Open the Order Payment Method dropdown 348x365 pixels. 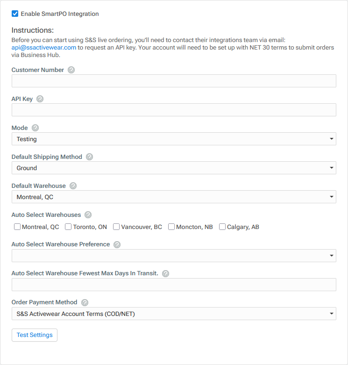pos(174,314)
